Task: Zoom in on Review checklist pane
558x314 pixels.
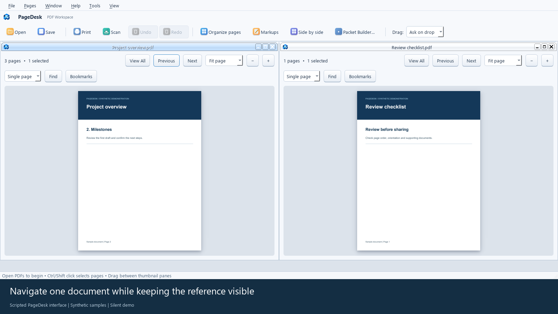Action: [x=547, y=61]
